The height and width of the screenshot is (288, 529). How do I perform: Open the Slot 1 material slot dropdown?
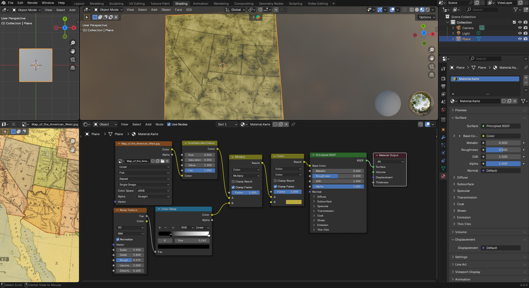click(x=227, y=124)
